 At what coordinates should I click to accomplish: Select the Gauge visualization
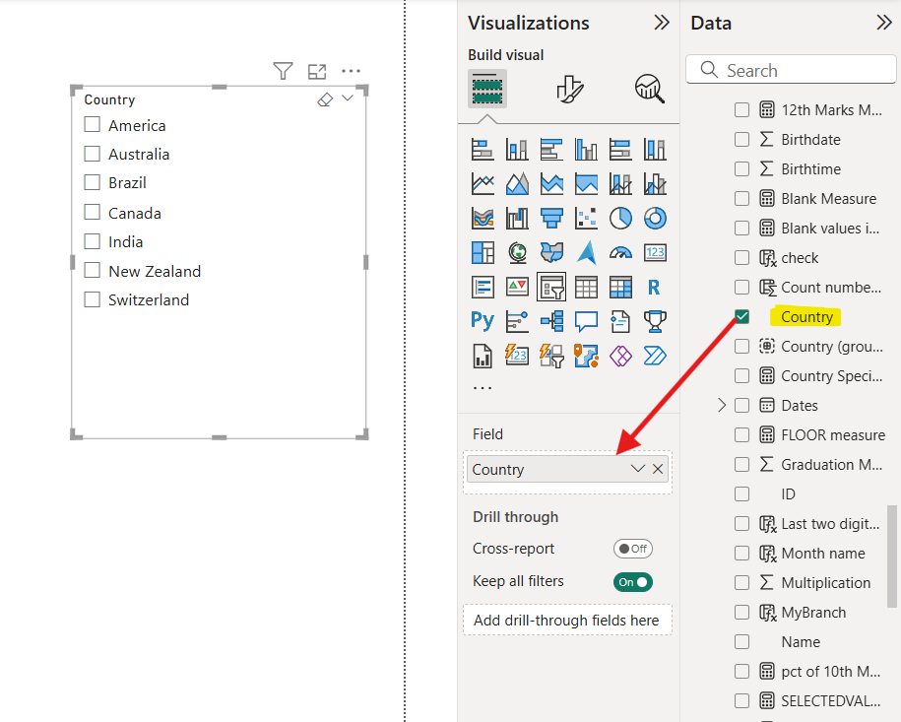(x=620, y=252)
